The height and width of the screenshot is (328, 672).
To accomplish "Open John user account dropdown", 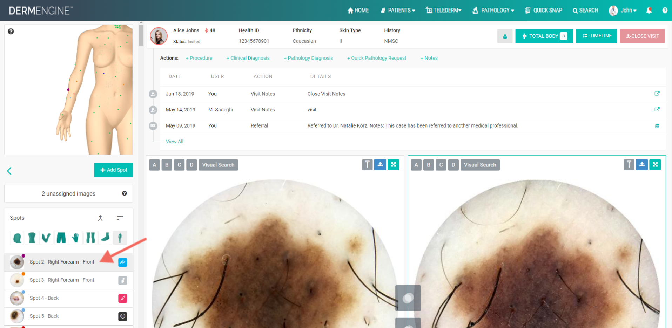I will click(x=623, y=11).
